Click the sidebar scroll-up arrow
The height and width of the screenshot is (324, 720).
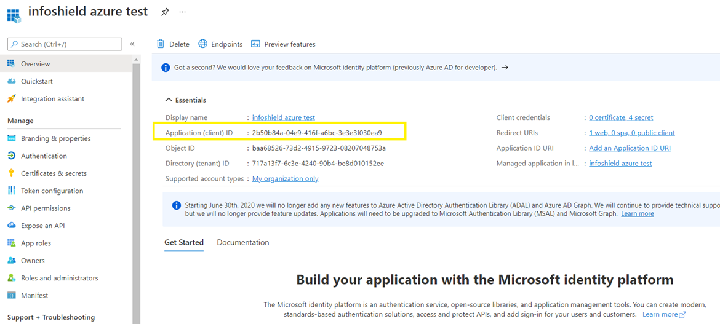click(137, 59)
